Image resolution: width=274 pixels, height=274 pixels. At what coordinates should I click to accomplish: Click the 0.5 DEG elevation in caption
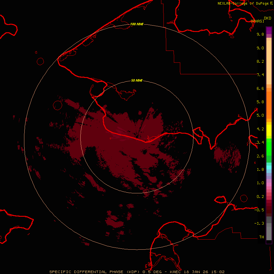pyautogui.click(x=152, y=272)
